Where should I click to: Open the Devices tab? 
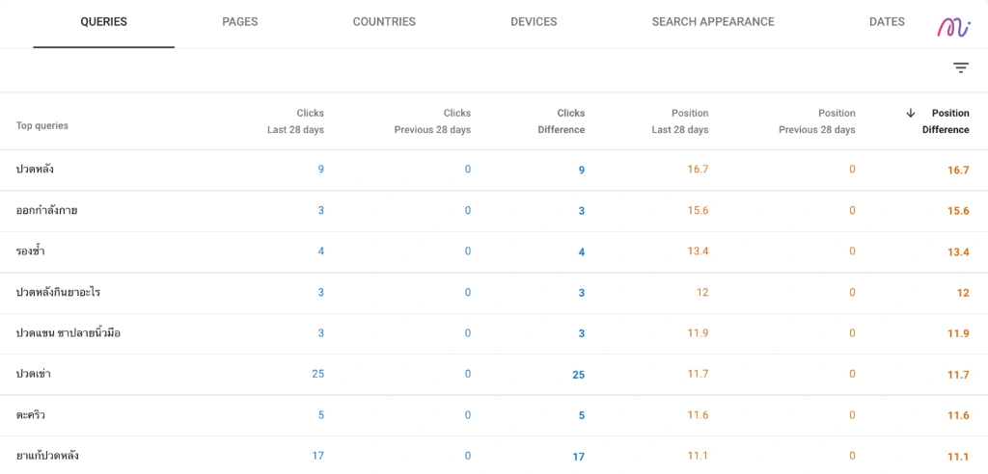[534, 22]
